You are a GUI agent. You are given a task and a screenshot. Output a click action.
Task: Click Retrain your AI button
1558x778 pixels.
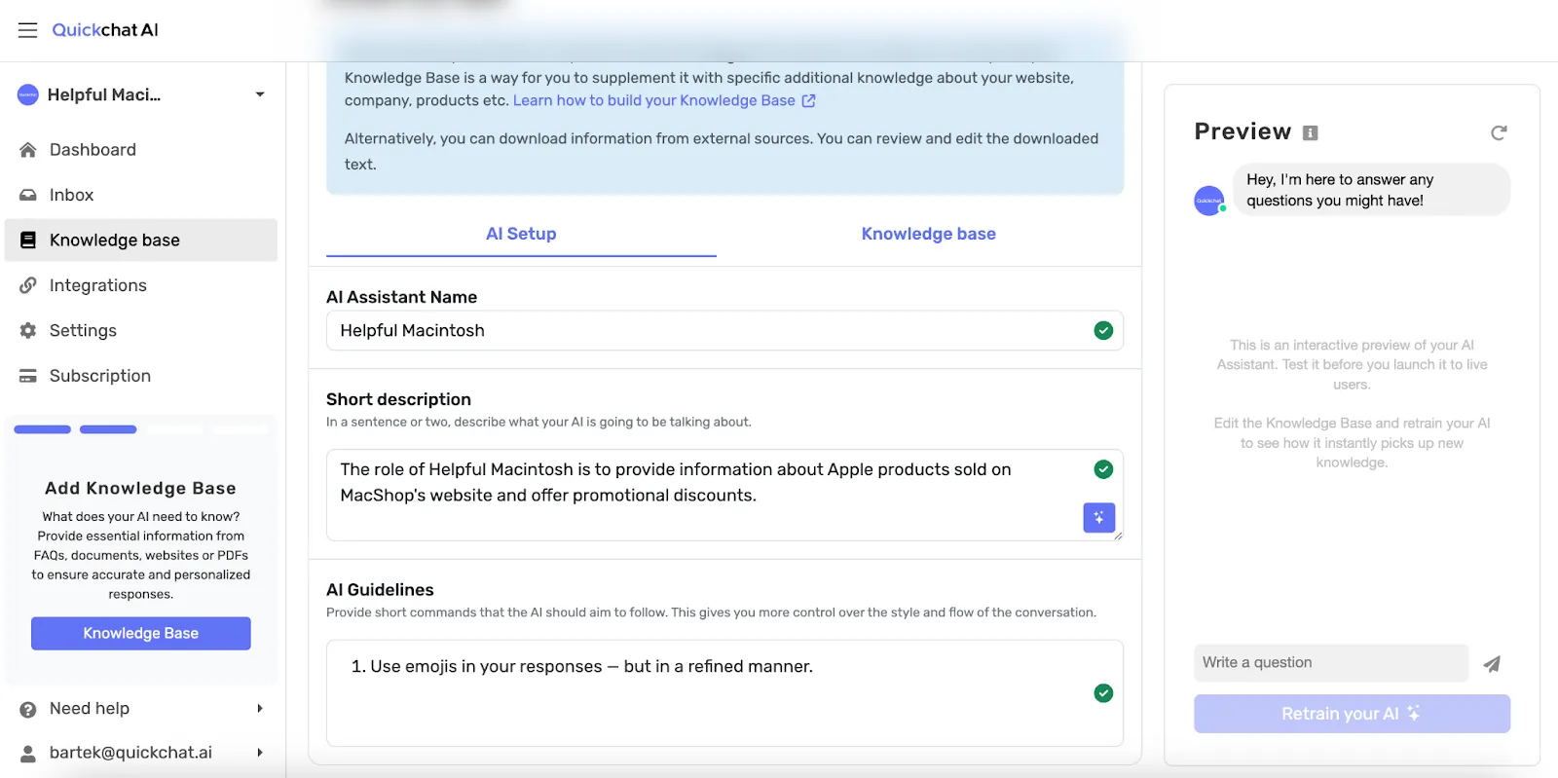[1352, 714]
